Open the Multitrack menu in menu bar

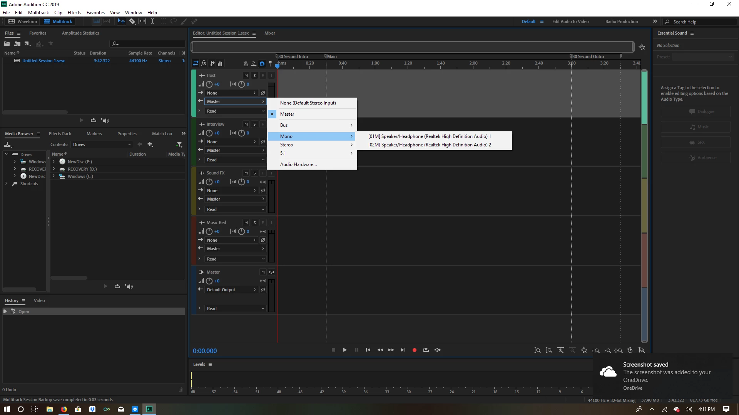pos(38,13)
